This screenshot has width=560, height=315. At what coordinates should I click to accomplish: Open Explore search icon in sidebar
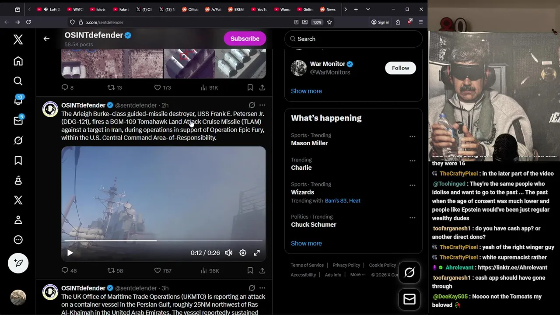coord(18,81)
